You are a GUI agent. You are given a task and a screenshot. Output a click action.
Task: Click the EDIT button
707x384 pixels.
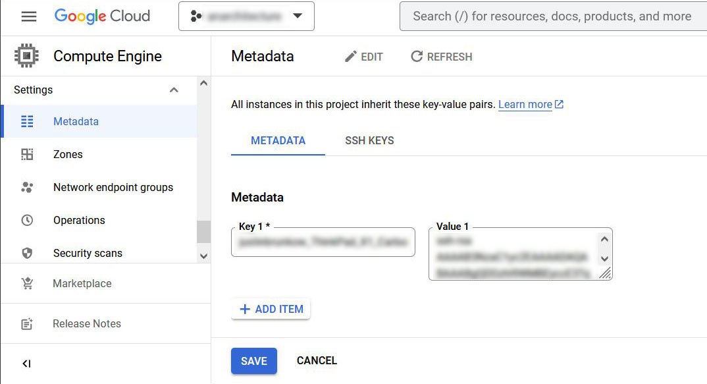(x=363, y=57)
